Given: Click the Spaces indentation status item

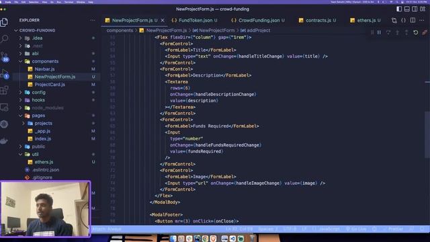Looking at the screenshot, I should [x=268, y=229].
